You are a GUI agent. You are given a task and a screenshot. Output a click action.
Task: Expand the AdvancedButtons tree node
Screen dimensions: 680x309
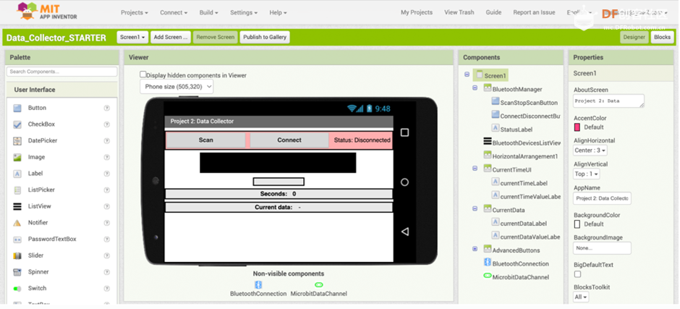(475, 250)
